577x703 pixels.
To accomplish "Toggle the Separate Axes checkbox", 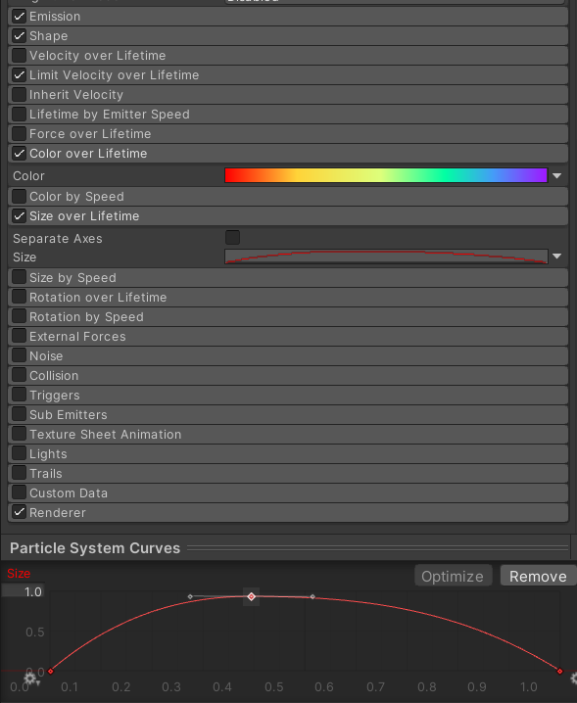I will tap(232, 237).
